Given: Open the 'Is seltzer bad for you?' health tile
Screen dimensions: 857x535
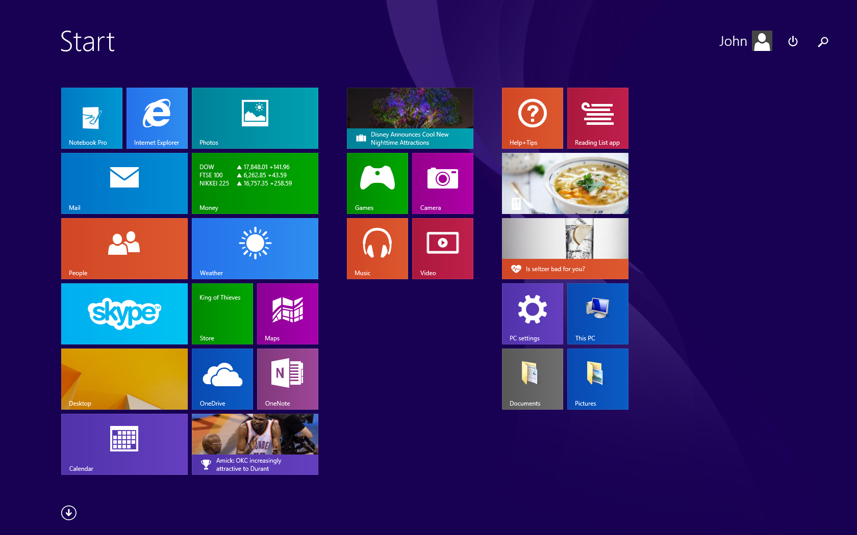Looking at the screenshot, I should (565, 249).
